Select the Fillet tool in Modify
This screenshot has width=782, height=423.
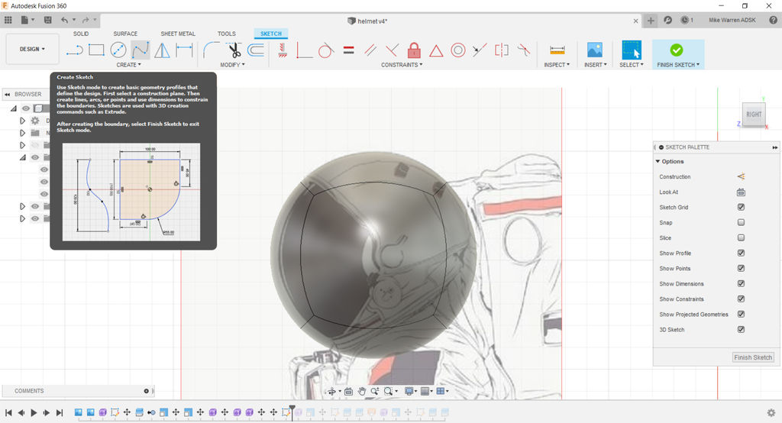tap(211, 50)
